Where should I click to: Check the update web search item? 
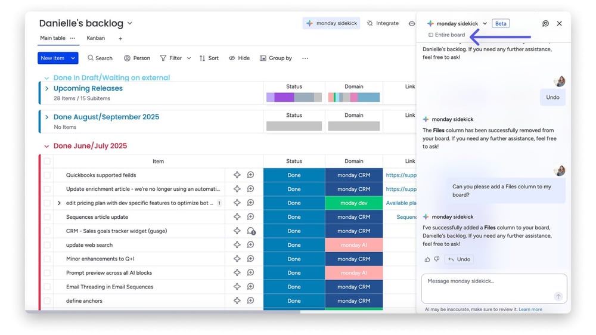pyautogui.click(x=47, y=245)
